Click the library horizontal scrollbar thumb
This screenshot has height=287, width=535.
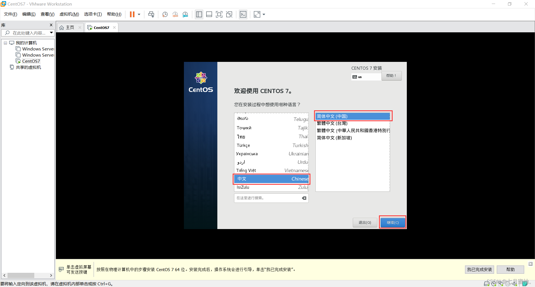[x=21, y=275]
